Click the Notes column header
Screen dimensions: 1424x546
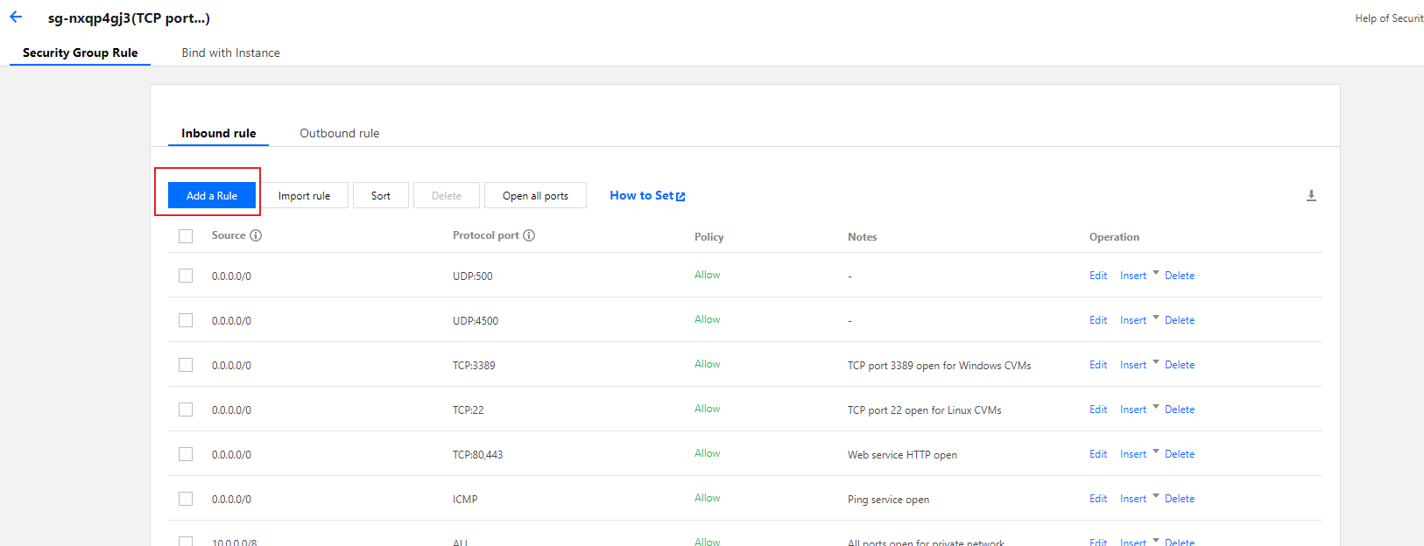point(862,237)
